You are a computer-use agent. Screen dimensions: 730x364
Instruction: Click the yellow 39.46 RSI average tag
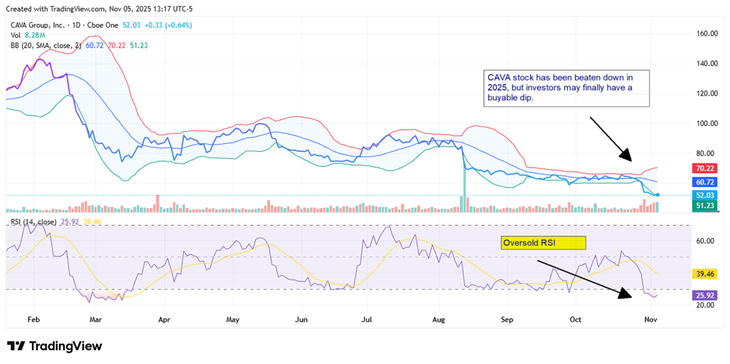707,273
